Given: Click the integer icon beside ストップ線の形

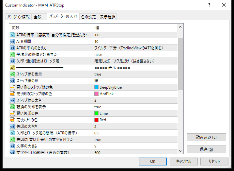Looking at the screenshot, I should coord(12,81).
